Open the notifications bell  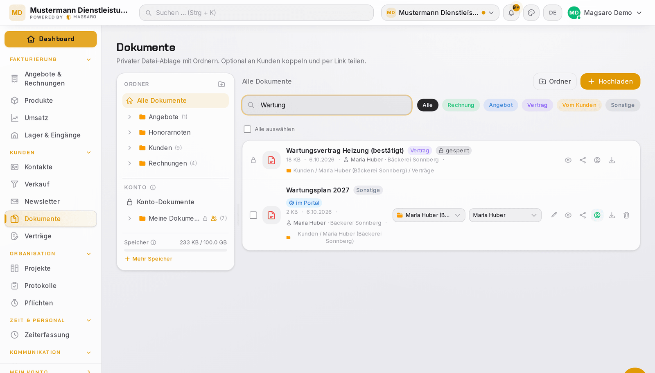511,13
